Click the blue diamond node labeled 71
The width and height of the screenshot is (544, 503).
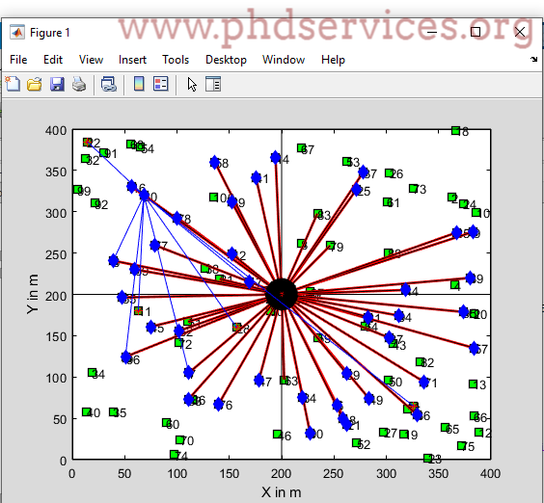point(423,382)
